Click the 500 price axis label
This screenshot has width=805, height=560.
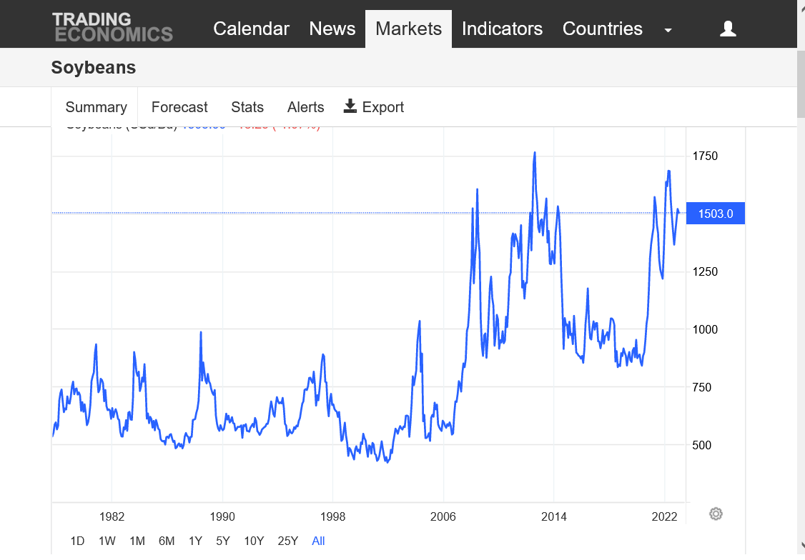click(x=701, y=445)
